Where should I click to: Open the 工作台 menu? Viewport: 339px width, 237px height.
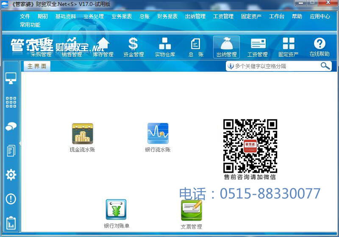[x=277, y=17]
